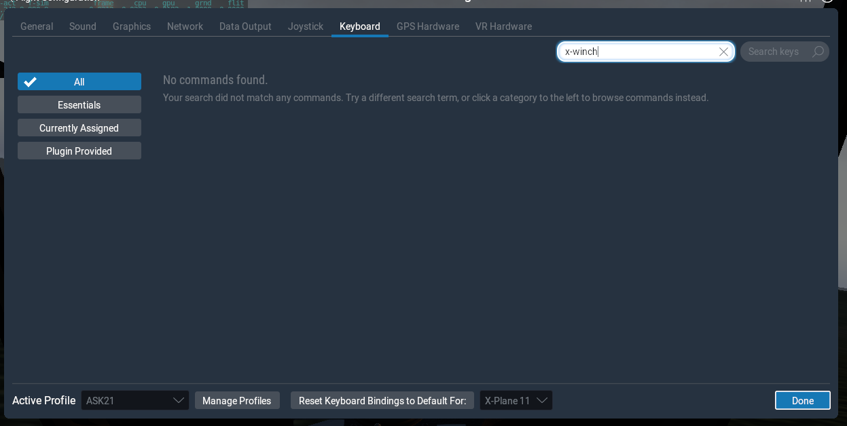The width and height of the screenshot is (847, 426).
Task: Open the X-Plane 11 version dropdown
Action: point(516,400)
